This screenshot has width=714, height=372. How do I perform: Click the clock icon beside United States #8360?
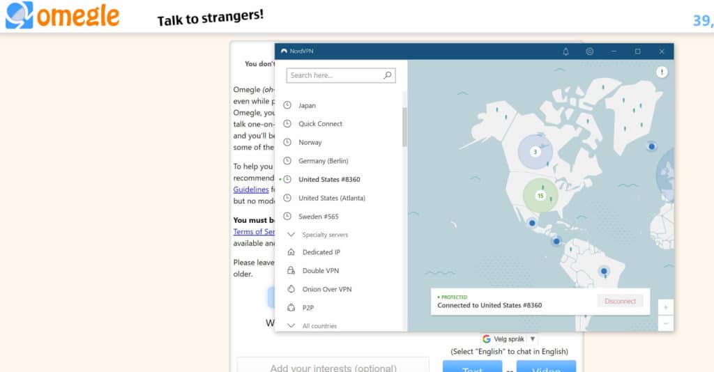coord(287,179)
